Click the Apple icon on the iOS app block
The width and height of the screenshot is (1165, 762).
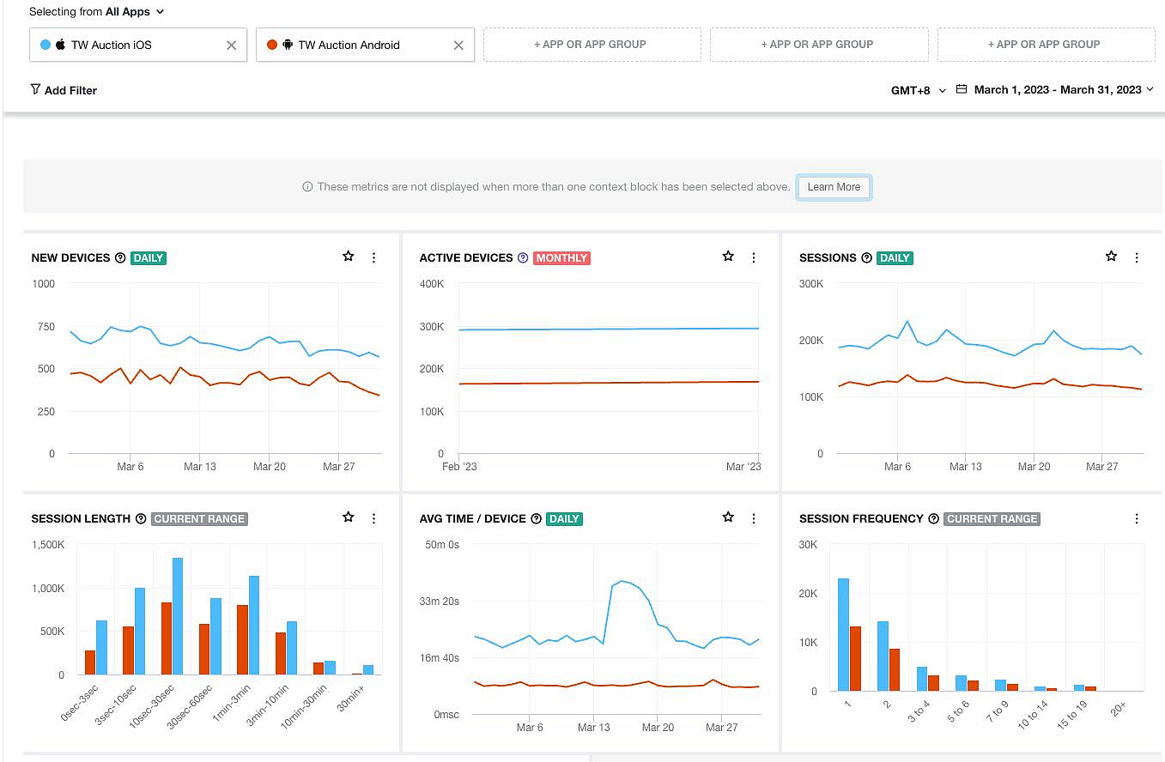[61, 45]
